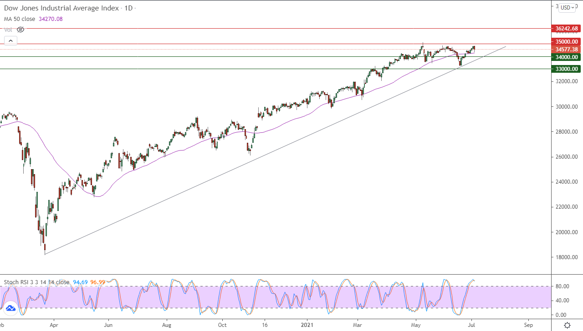583x331 pixels.
Task: Click the 80.00 Stoch RSI axis label
Action: (x=562, y=286)
